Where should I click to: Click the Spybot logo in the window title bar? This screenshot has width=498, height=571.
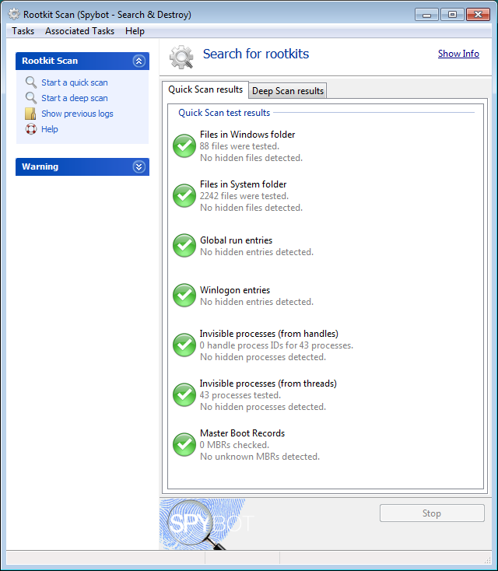click(x=14, y=14)
